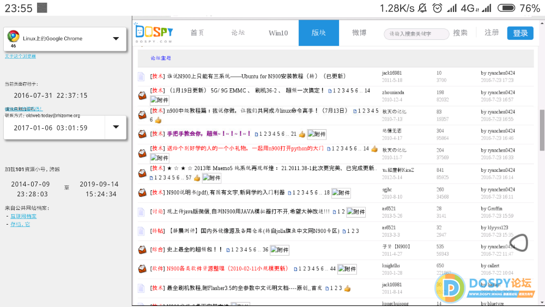Click page icon beside Ubuntu for N900 thread
Image resolution: width=545 pixels, height=307 pixels.
(x=142, y=76)
